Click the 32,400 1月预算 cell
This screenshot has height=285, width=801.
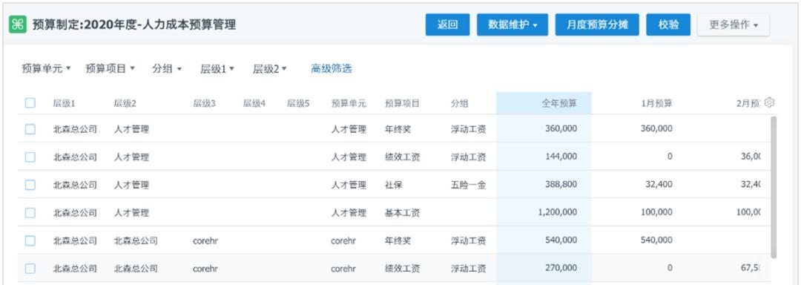point(659,184)
